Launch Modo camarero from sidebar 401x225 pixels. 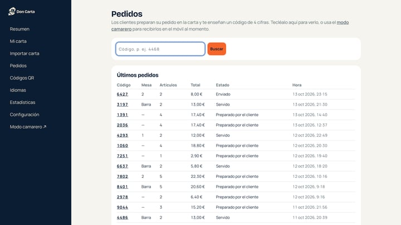28,127
